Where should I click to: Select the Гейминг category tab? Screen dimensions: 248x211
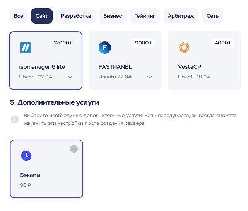(x=145, y=16)
